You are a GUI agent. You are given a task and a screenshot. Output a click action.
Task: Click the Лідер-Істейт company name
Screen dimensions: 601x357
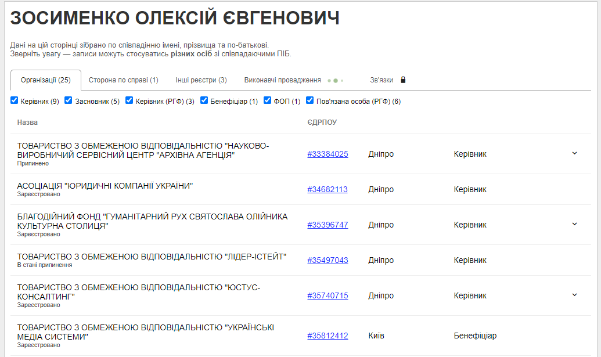pyautogui.click(x=152, y=257)
